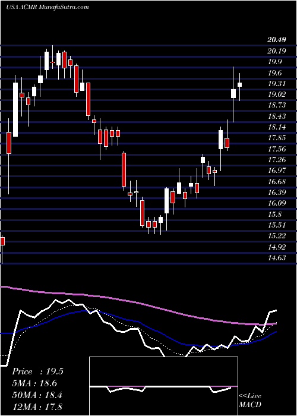Viewport: 297px width, 416px height.
Task: Click the 19.02 price axis label
Action: [277, 94]
